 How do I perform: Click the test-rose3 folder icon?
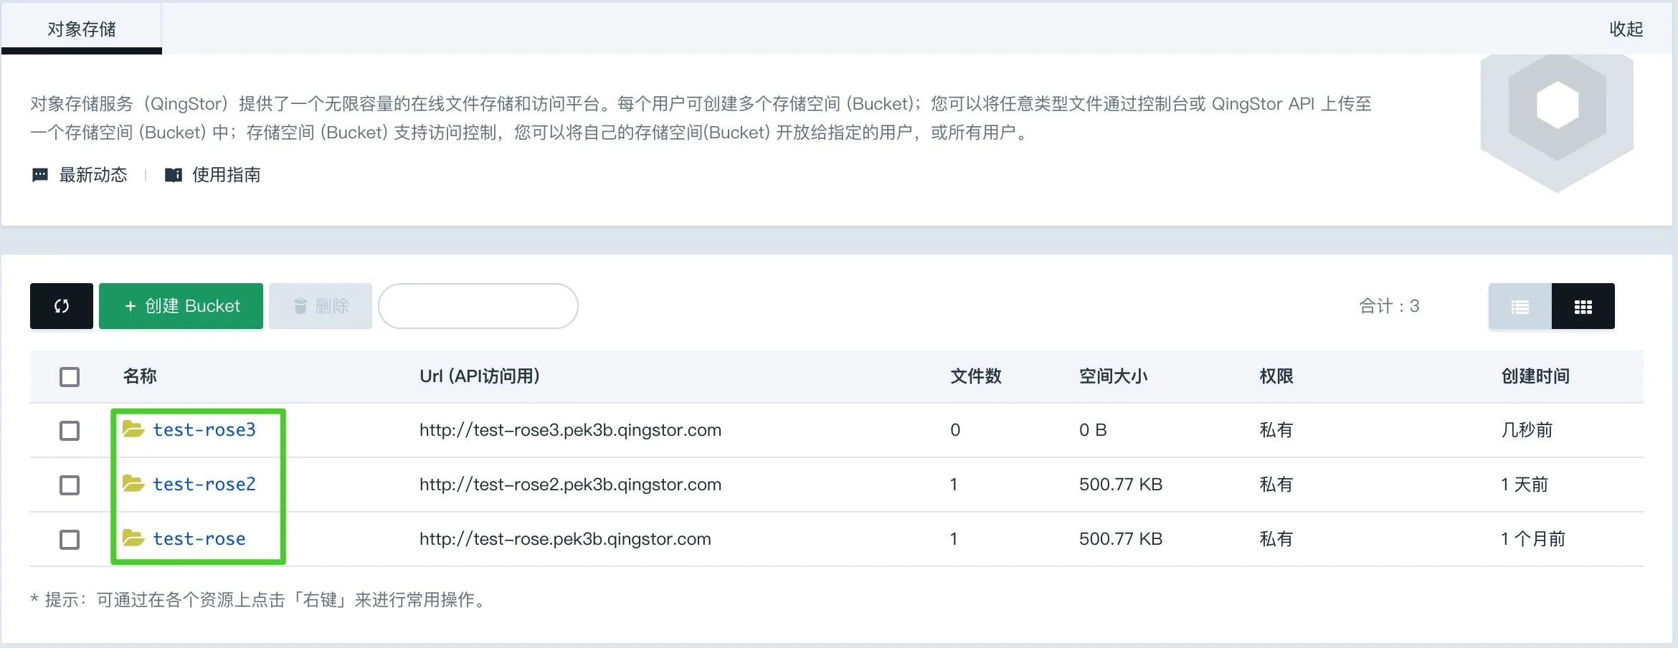[x=133, y=429]
